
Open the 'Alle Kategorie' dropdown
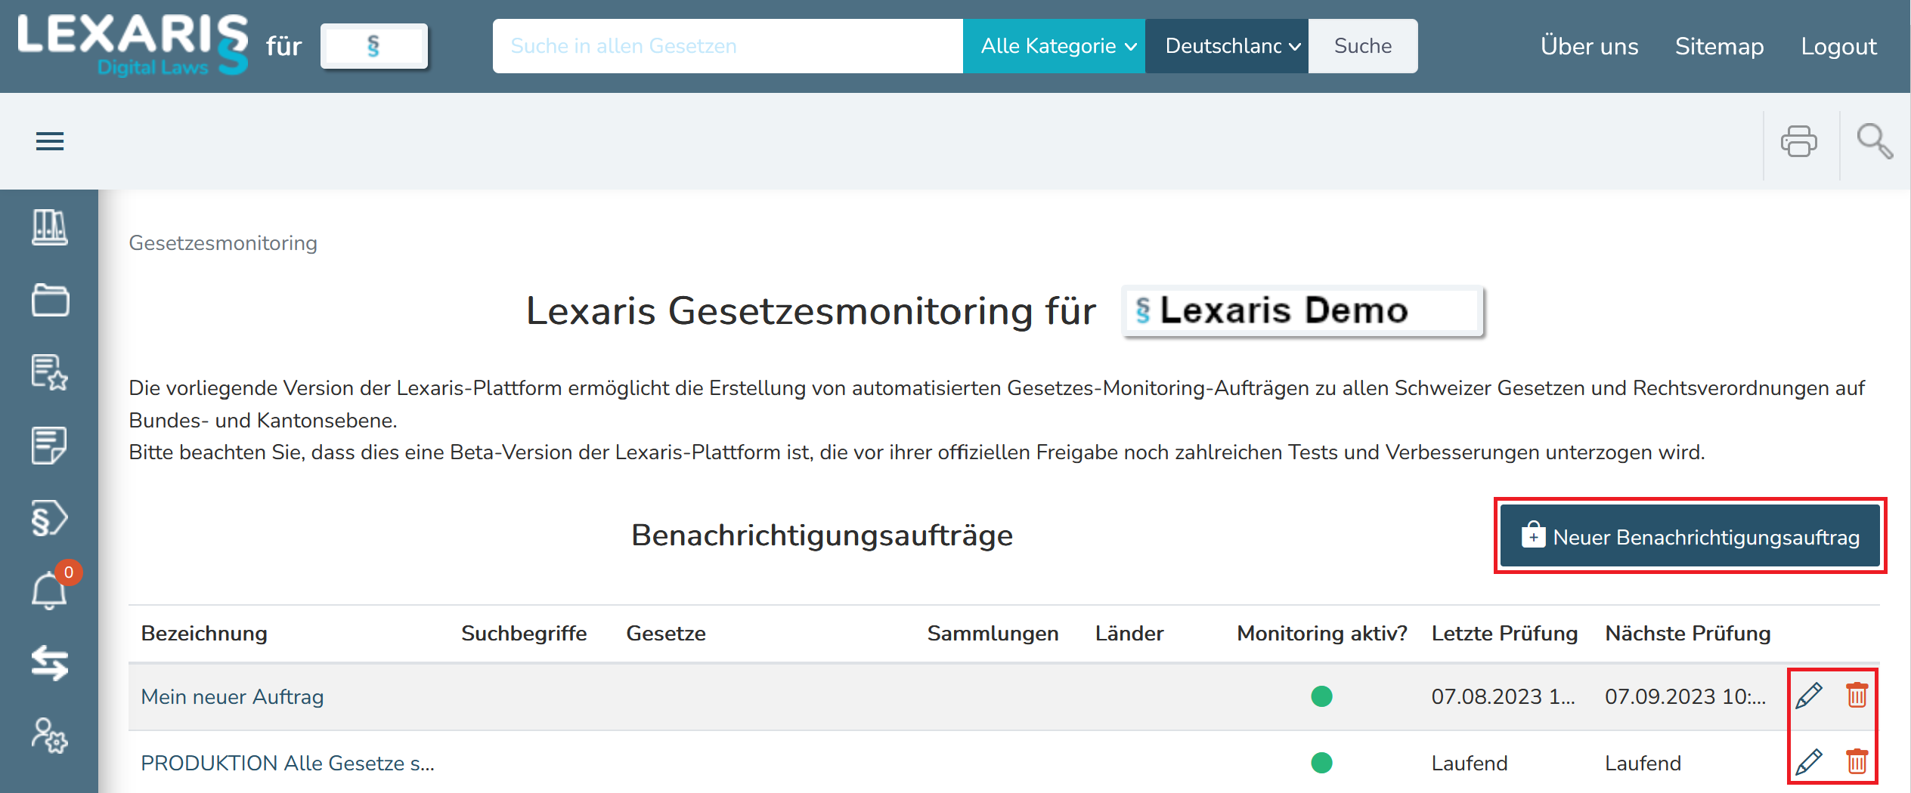coord(1054,46)
